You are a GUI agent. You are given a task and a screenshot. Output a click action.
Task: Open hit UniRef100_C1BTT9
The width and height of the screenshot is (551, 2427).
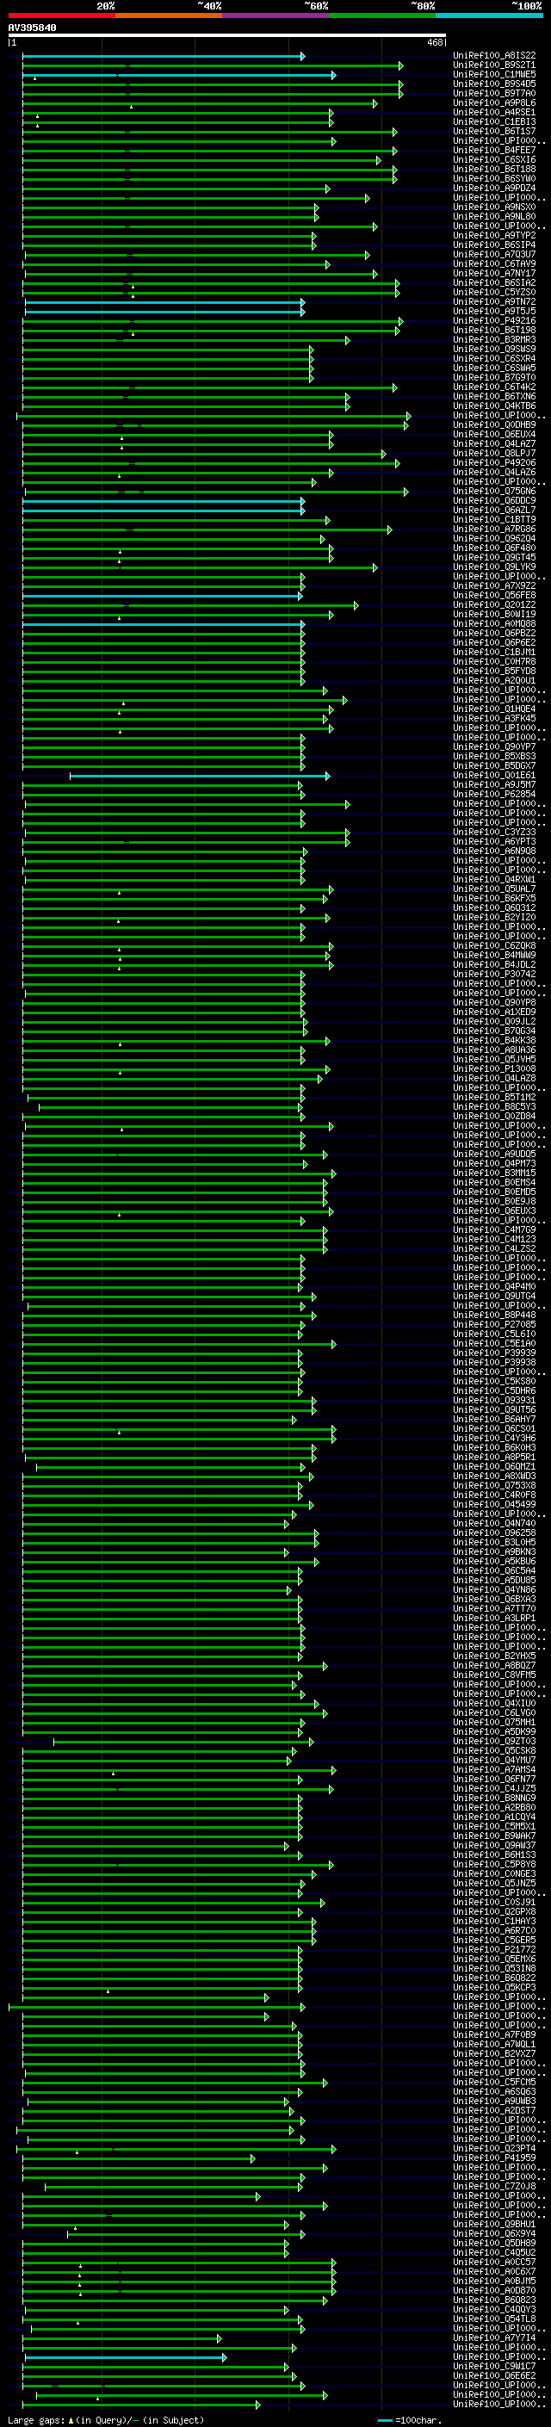pyautogui.click(x=494, y=519)
